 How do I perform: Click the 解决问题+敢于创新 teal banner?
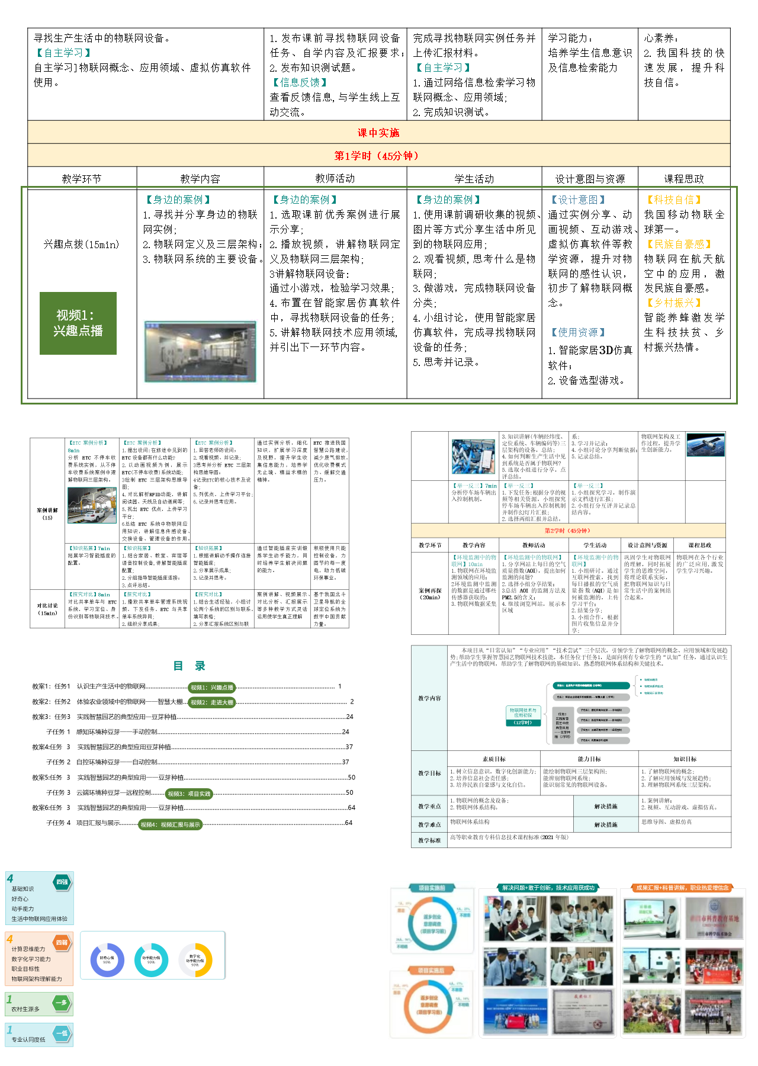tap(548, 888)
